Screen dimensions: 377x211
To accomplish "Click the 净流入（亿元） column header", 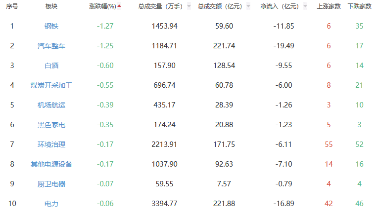I will click(280, 6).
